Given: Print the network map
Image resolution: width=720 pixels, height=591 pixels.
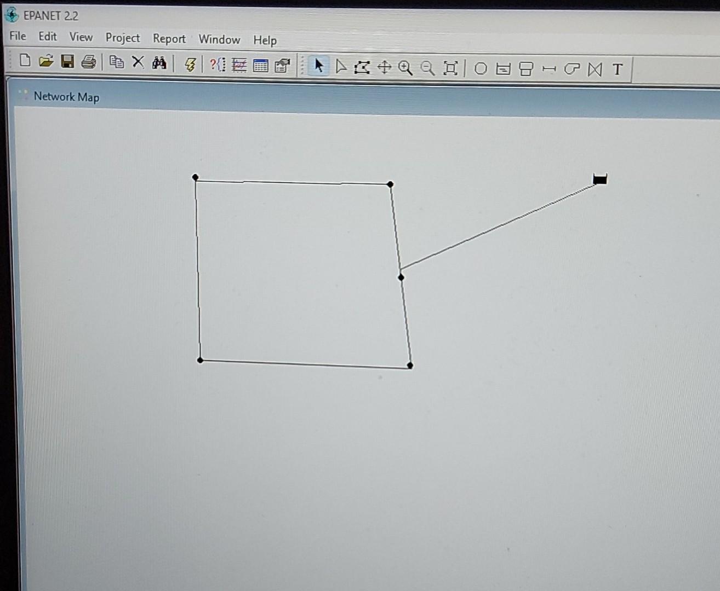Looking at the screenshot, I should (x=88, y=62).
